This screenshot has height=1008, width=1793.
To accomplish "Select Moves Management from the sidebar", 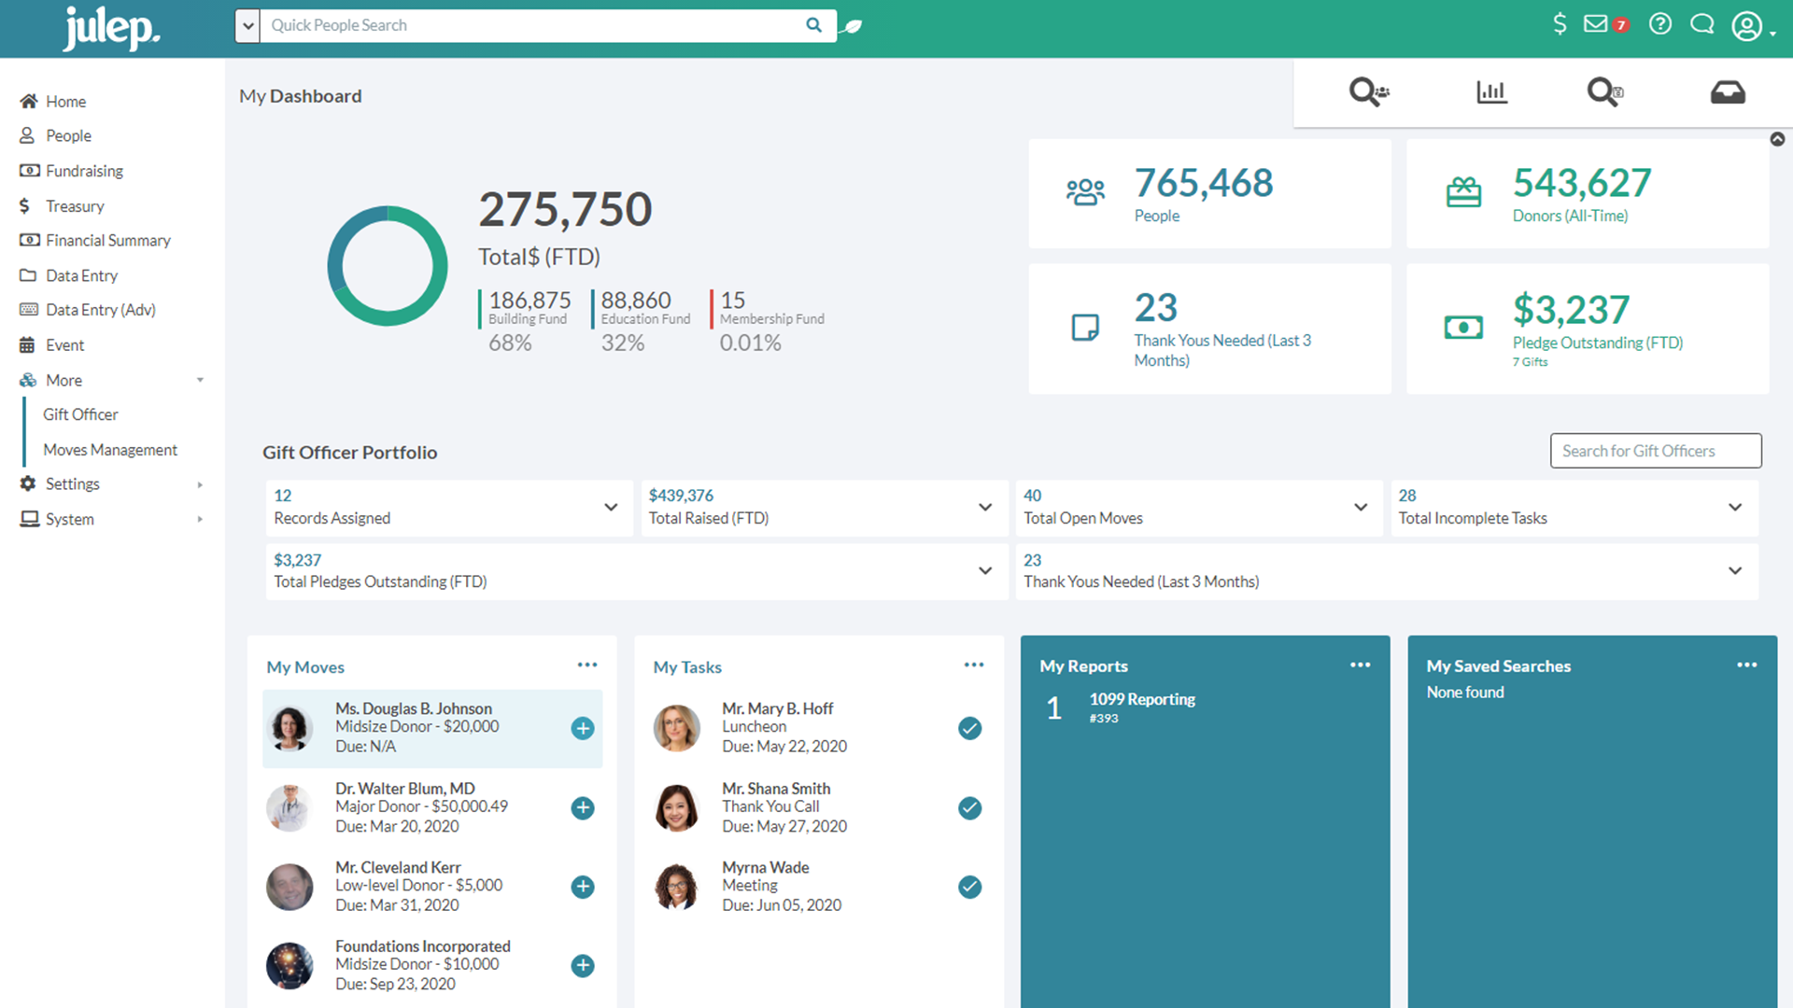I will (111, 449).
